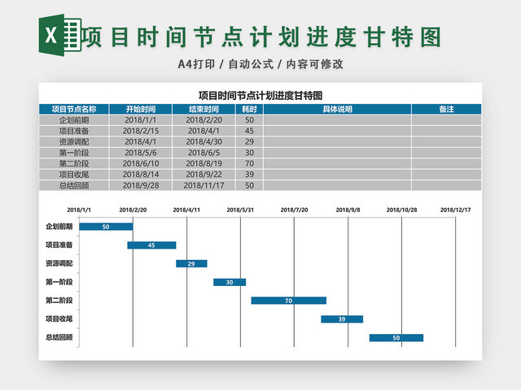Viewport: 521px width, 390px height.
Task: Click chart category label 资源调配
Action: 59,263
